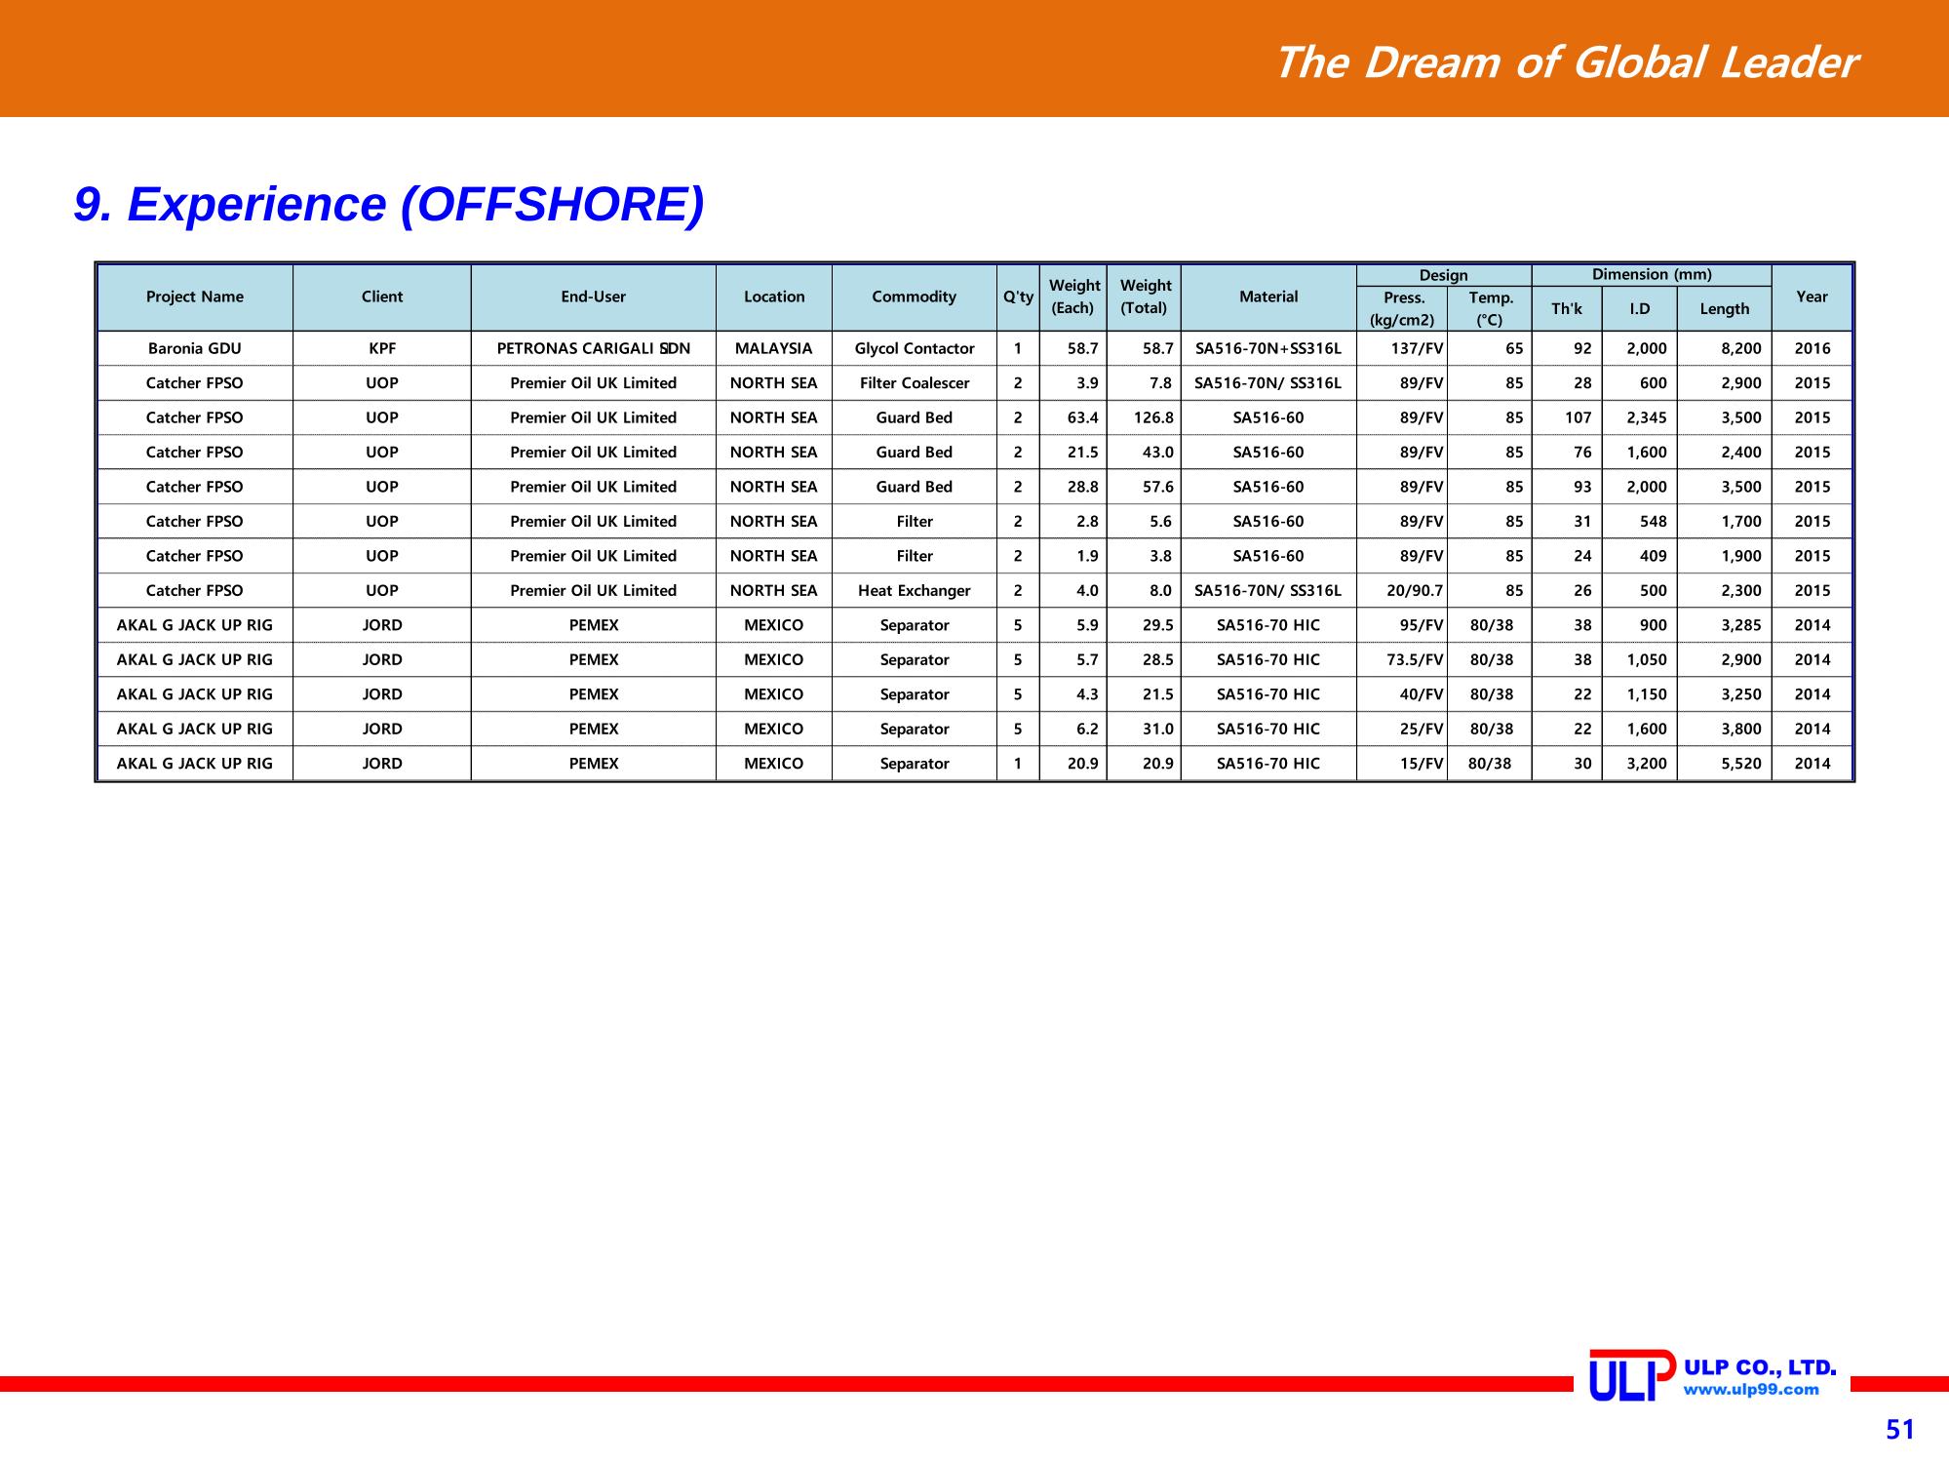Viewport: 1949px width, 1463px height.
Task: Select the Heat Exchanger commodity cell
Action: [x=914, y=590]
